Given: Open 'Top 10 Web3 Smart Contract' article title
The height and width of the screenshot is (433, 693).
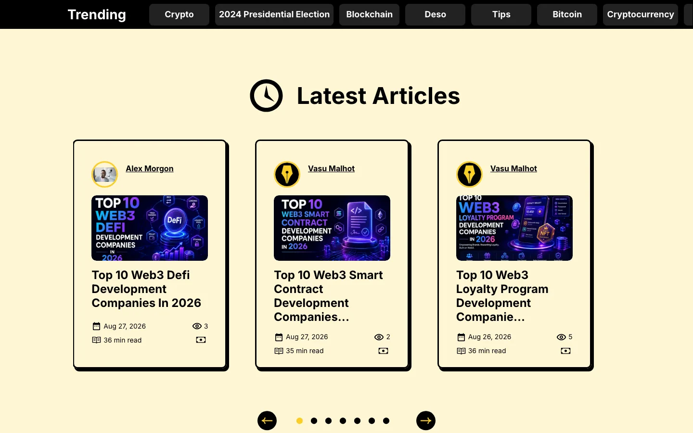Looking at the screenshot, I should tap(329, 296).
